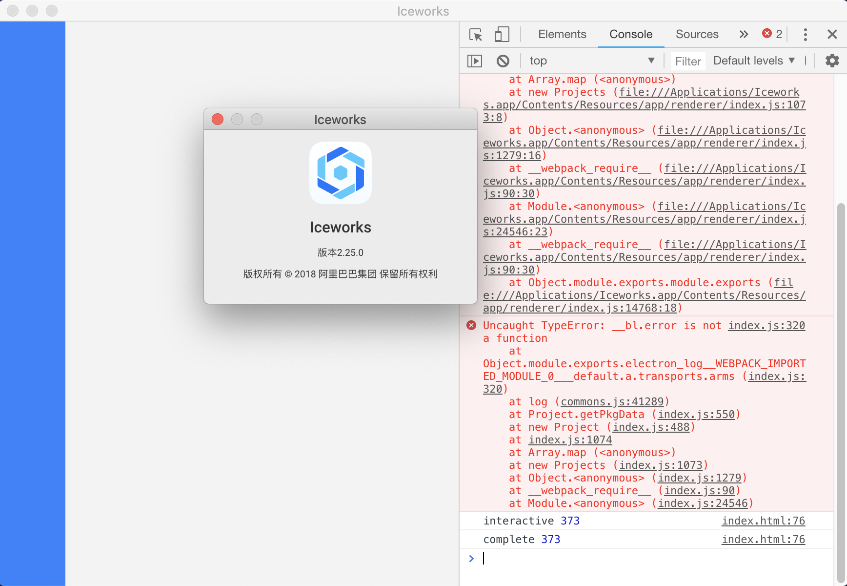Toggle the device emulation toolbar

coord(502,34)
